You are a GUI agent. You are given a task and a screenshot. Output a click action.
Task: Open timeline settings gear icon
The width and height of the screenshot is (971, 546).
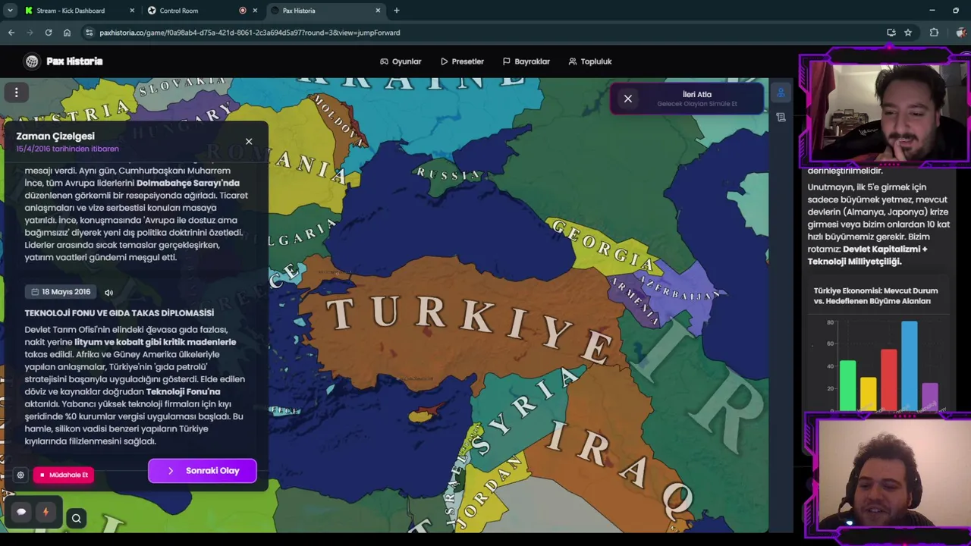[x=20, y=475]
